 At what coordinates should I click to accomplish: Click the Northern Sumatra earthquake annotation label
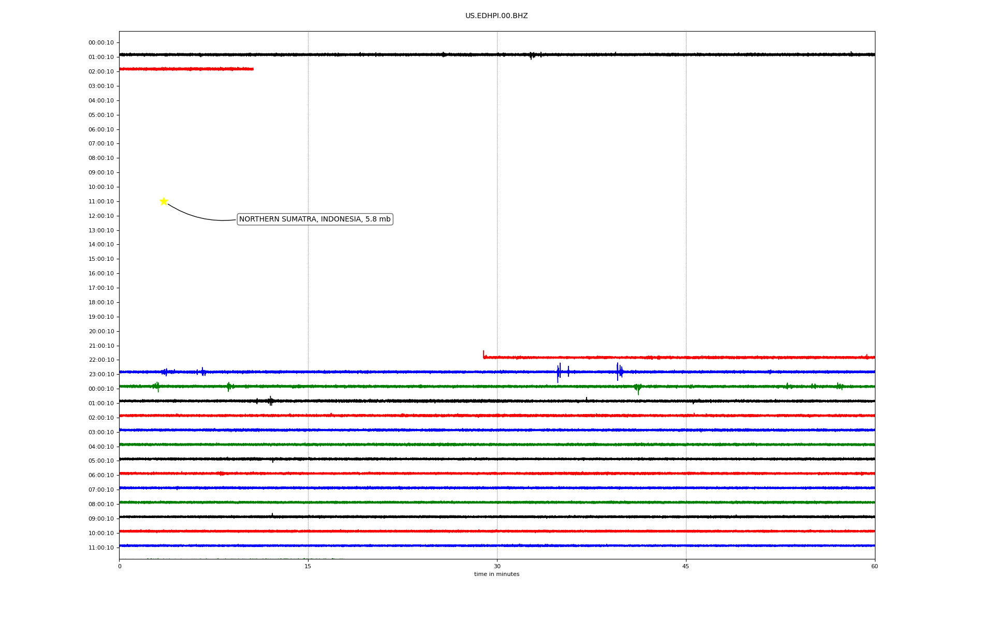pyautogui.click(x=315, y=219)
